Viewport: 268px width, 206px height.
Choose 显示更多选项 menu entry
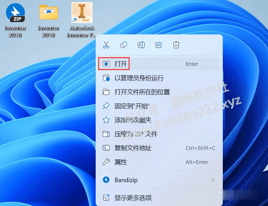pyautogui.click(x=159, y=198)
